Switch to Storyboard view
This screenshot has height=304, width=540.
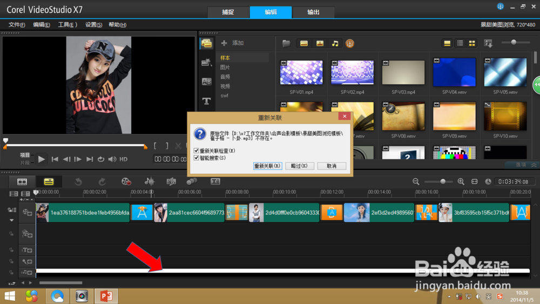tap(22, 181)
